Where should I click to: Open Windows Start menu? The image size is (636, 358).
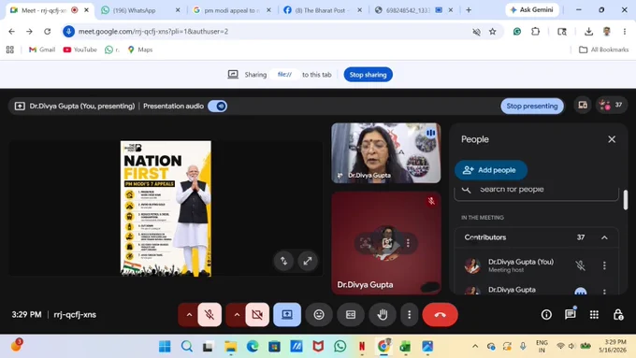pos(165,347)
